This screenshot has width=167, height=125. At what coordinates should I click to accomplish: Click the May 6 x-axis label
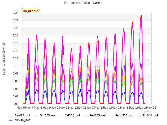21,108
